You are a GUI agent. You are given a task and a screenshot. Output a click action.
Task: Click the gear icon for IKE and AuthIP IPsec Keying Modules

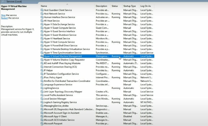coord(42,63)
